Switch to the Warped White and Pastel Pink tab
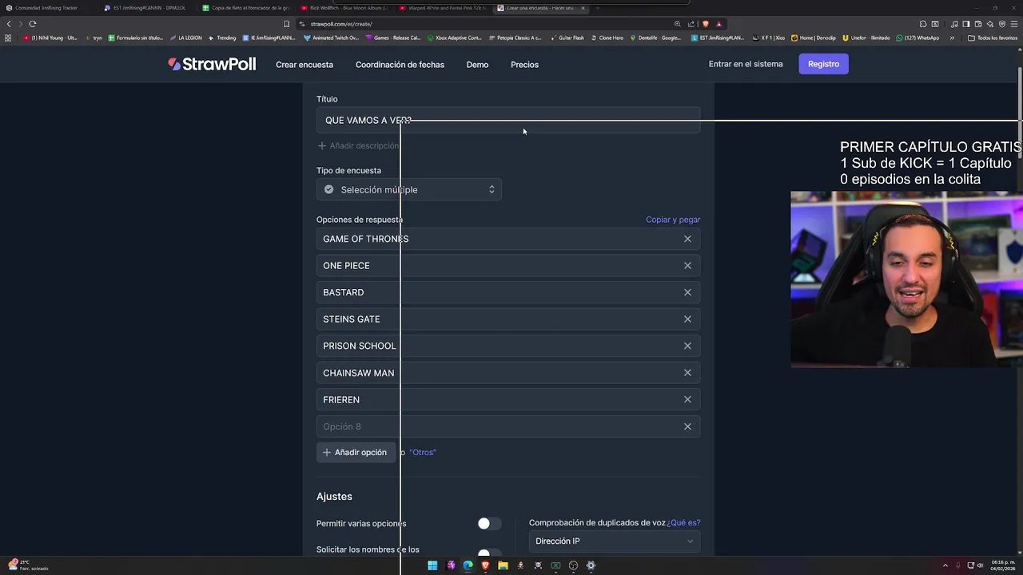 (x=442, y=8)
